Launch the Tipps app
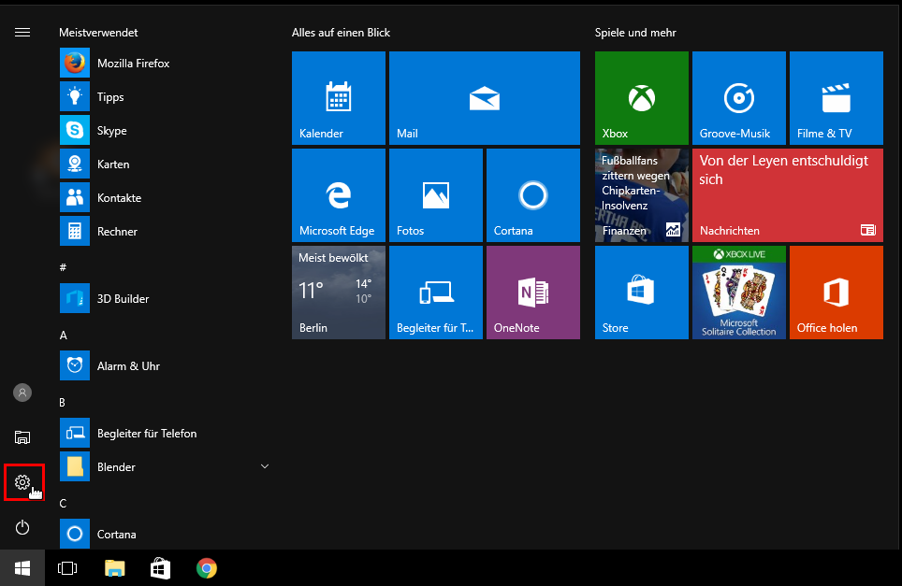 click(164, 96)
